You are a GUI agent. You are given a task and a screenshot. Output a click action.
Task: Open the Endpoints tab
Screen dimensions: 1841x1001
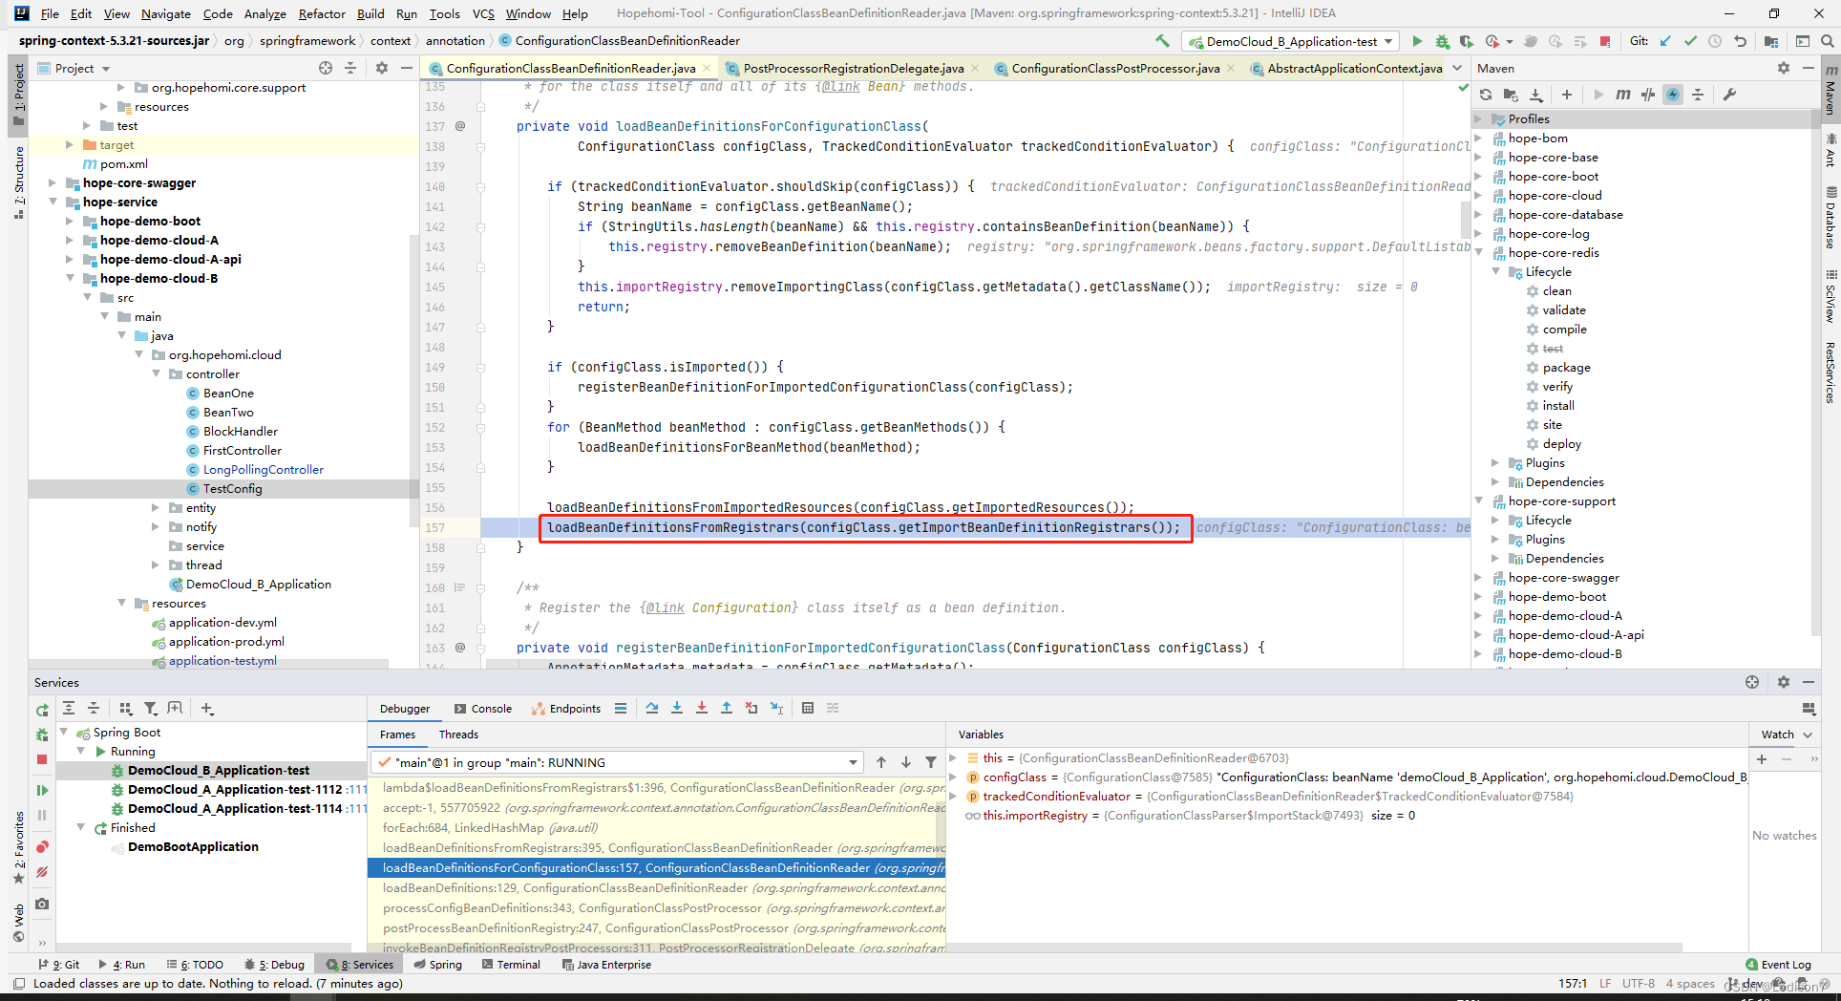pyautogui.click(x=566, y=709)
